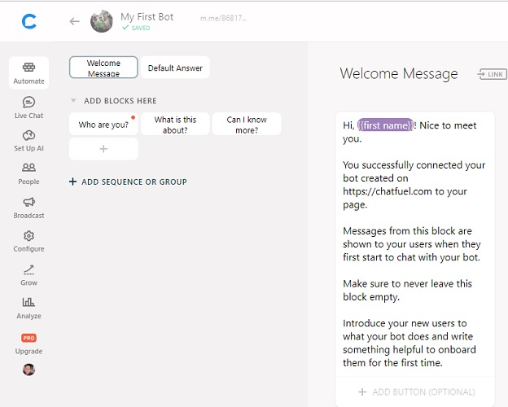508x407 pixels.
Task: Click the {{first name}} attribute tag
Action: 385,125
